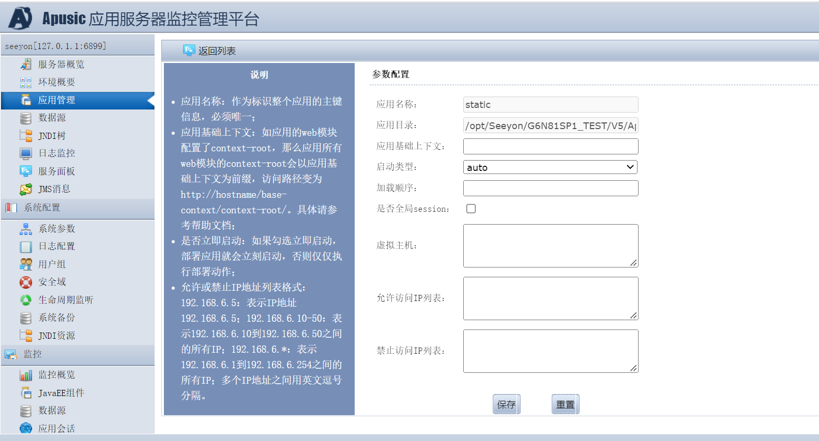
Task: Click the 环境概要 grid icon
Action: coord(26,82)
